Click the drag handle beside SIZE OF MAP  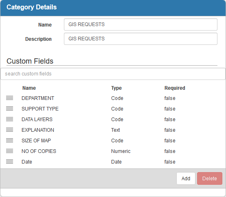pyautogui.click(x=9, y=140)
